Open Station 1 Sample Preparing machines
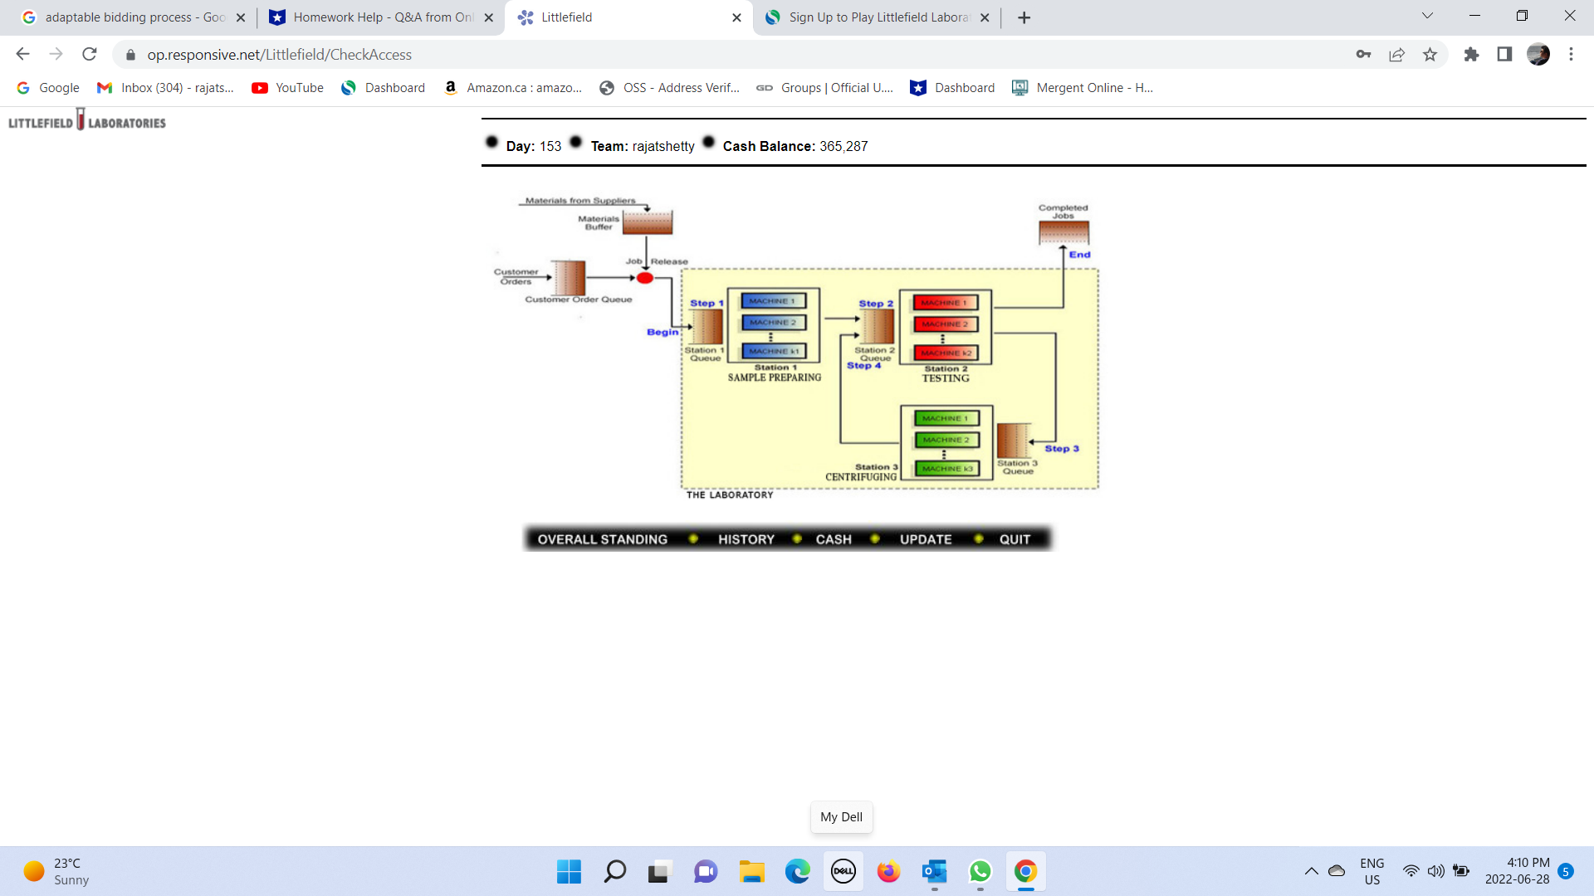The image size is (1594, 896). [774, 326]
